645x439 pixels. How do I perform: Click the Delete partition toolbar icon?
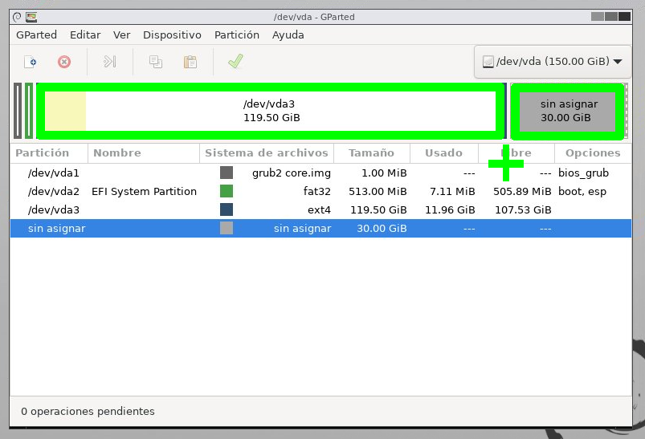tap(64, 61)
